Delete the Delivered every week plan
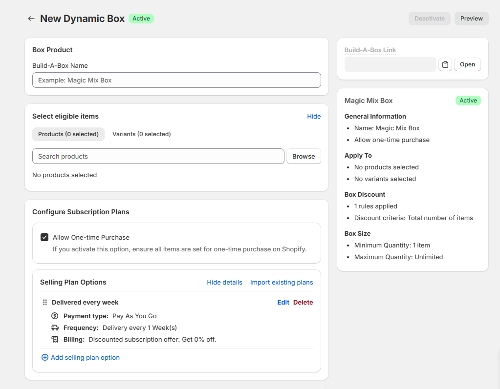The height and width of the screenshot is (389, 500). tap(303, 303)
